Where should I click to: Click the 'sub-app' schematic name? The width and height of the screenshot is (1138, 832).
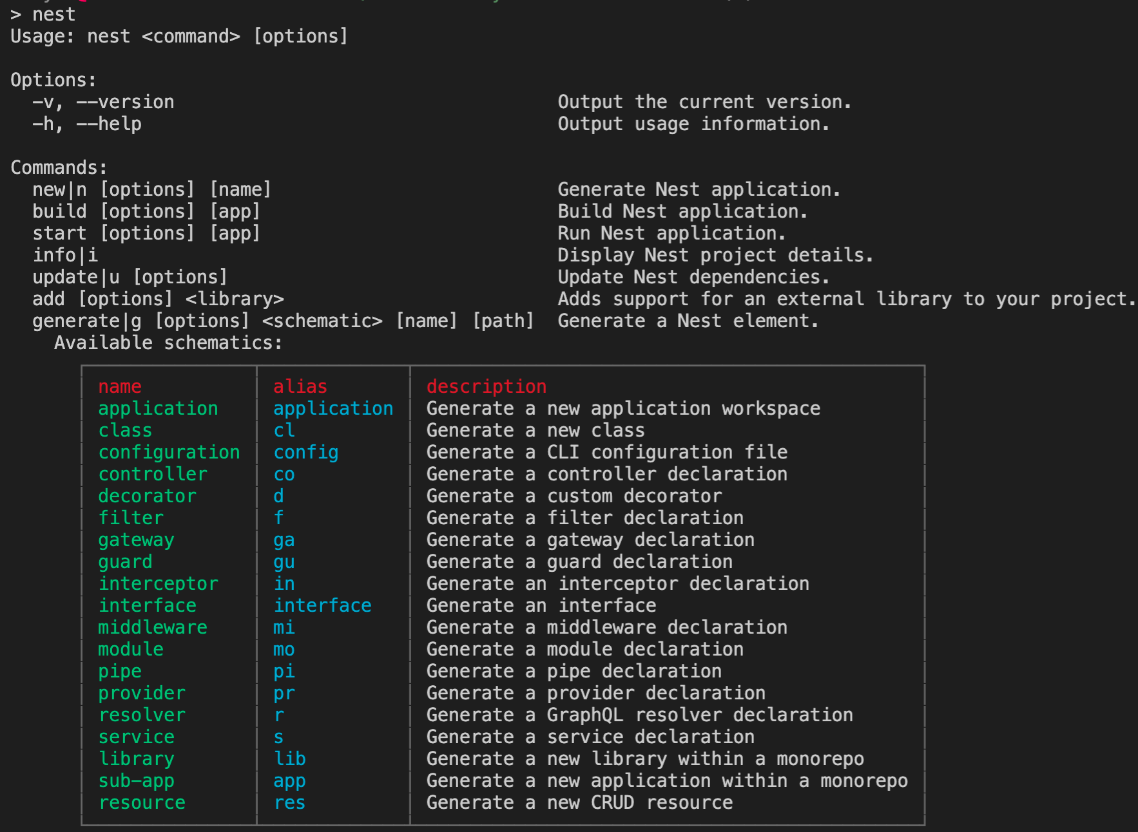click(x=136, y=781)
